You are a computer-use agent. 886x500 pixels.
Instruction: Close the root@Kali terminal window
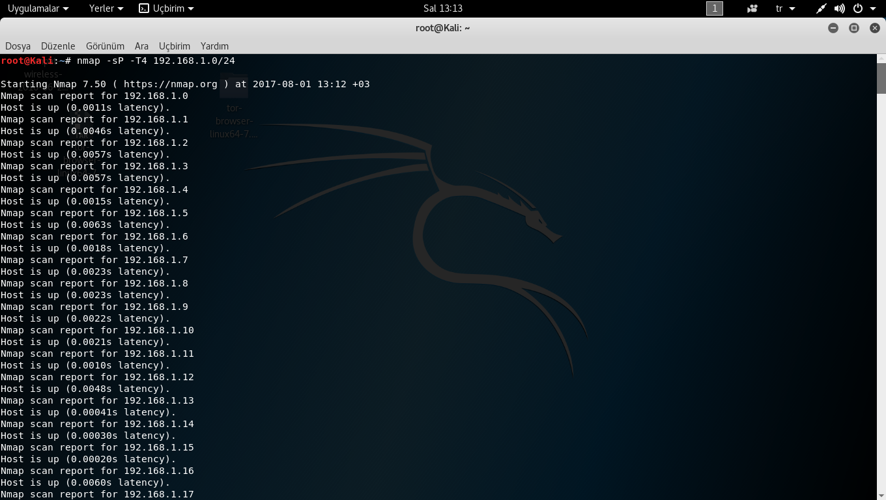[874, 28]
